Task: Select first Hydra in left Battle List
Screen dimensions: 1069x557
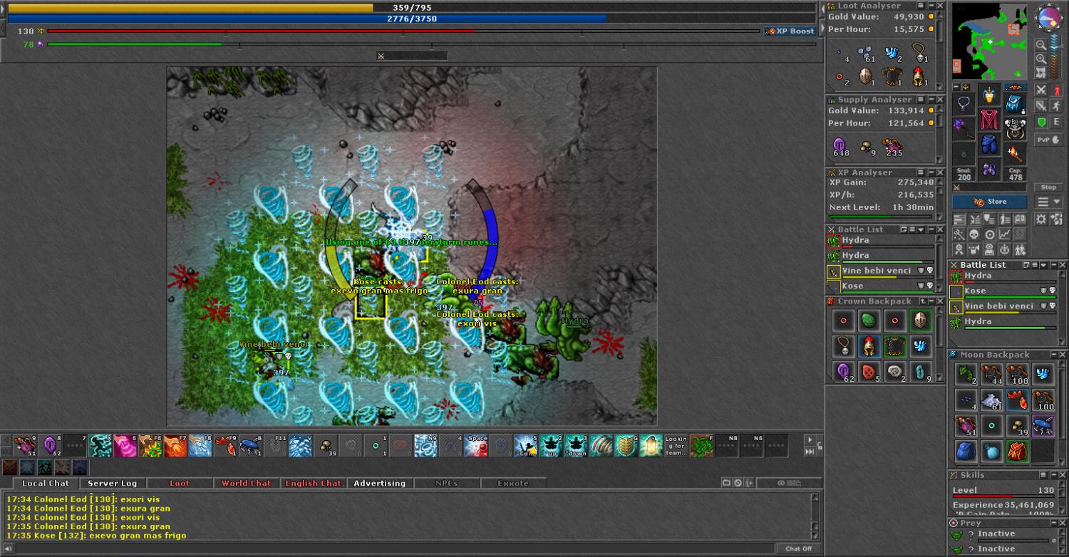Action: coord(881,241)
